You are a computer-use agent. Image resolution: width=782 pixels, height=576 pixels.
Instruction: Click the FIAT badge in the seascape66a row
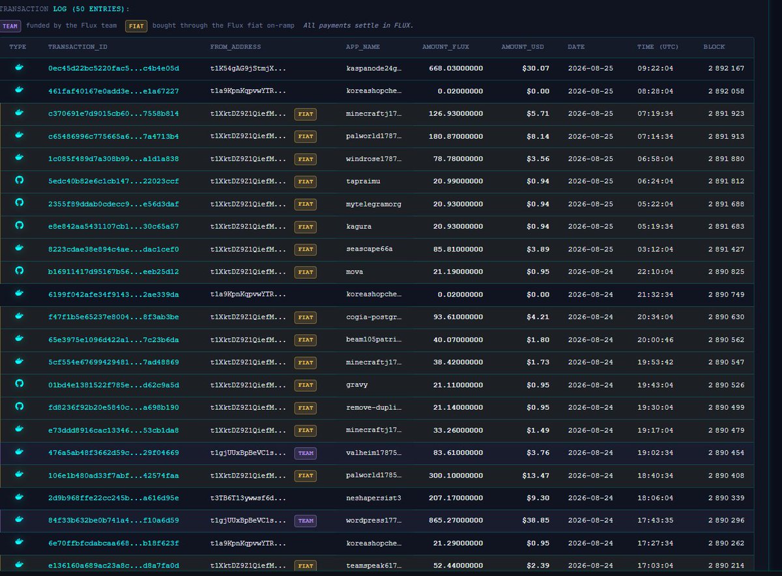(x=306, y=250)
